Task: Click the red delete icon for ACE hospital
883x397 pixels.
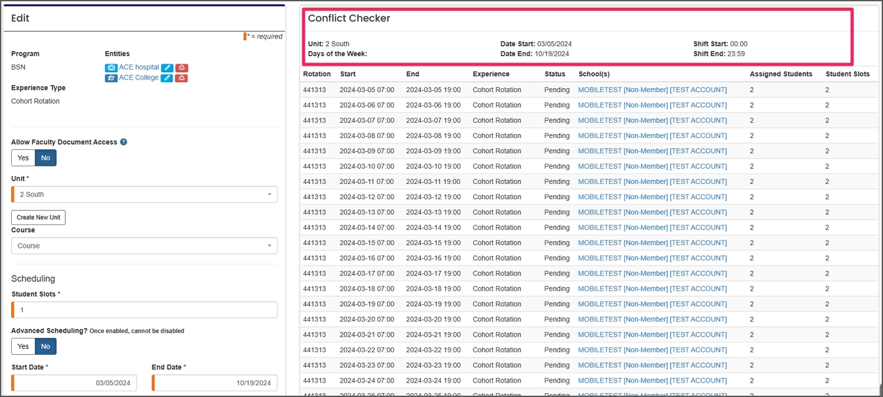Action: [181, 67]
